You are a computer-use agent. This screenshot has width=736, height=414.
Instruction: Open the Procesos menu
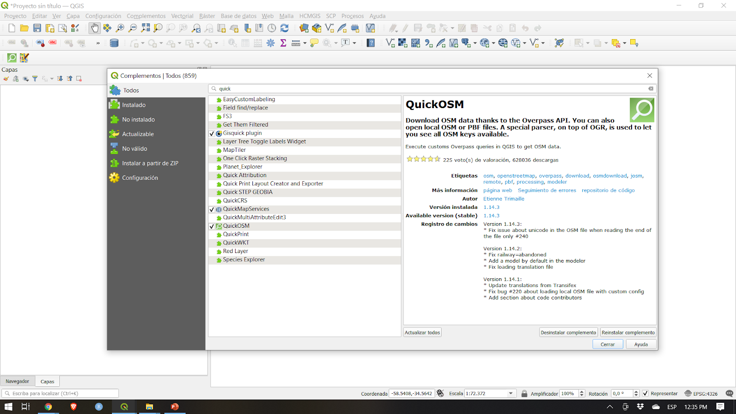(352, 16)
